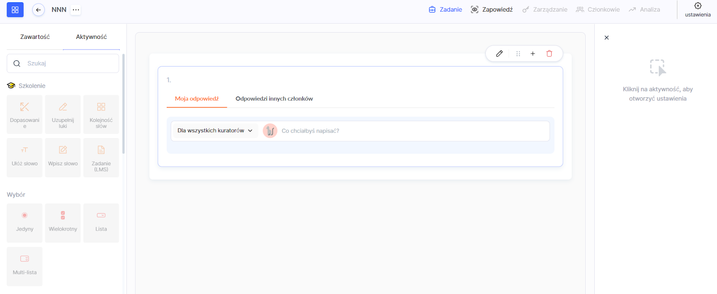This screenshot has height=294, width=717.
Task: Switch to the Zawartość tab
Action: point(35,37)
